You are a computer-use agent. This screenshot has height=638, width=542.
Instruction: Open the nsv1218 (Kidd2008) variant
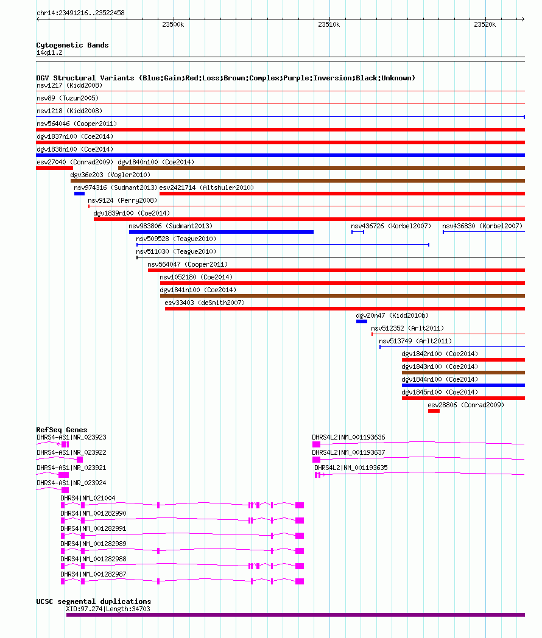[x=69, y=111]
